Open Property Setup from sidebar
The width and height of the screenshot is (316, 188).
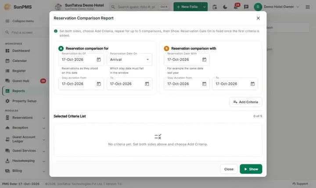pyautogui.click(x=25, y=101)
